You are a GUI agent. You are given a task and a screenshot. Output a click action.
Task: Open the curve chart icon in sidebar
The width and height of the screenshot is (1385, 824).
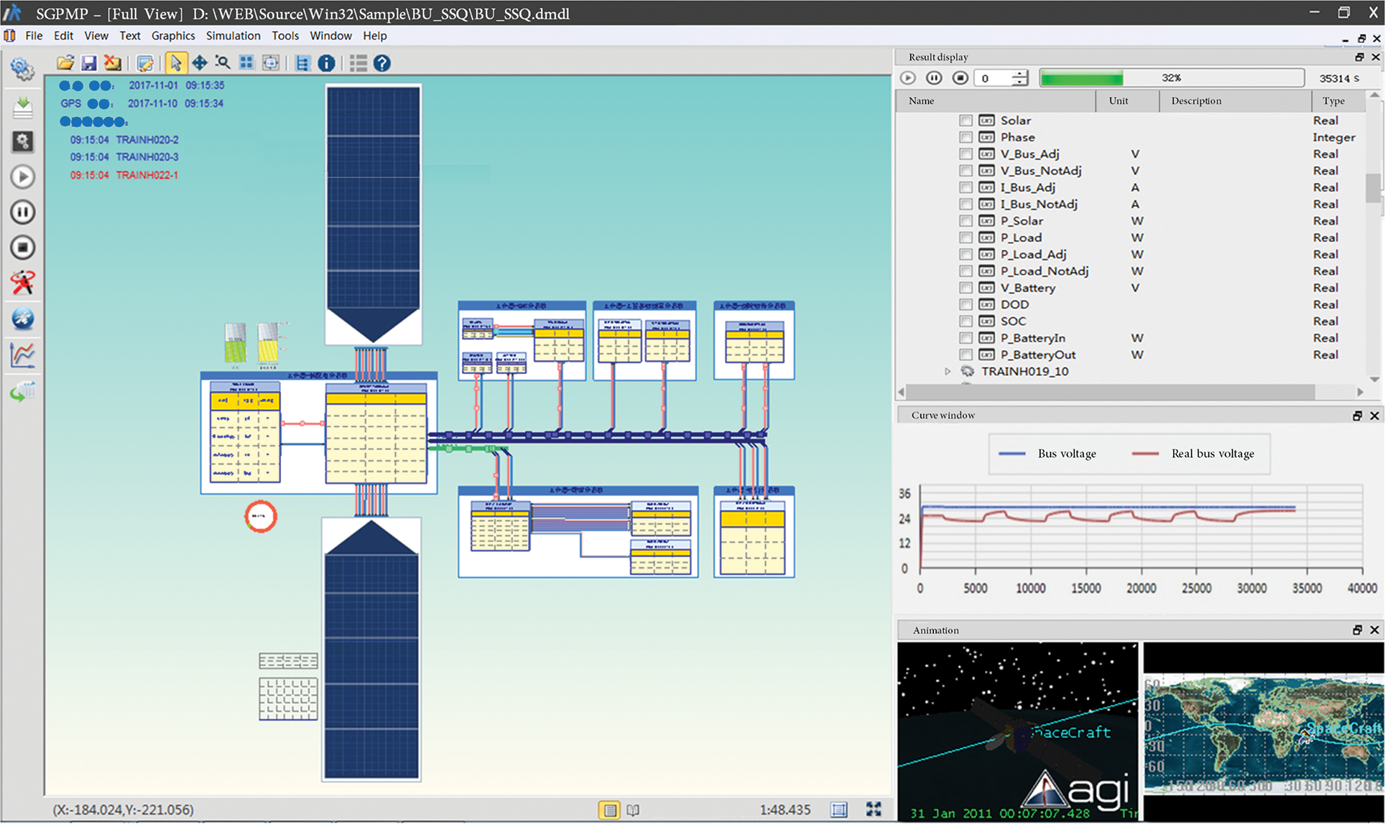click(22, 355)
